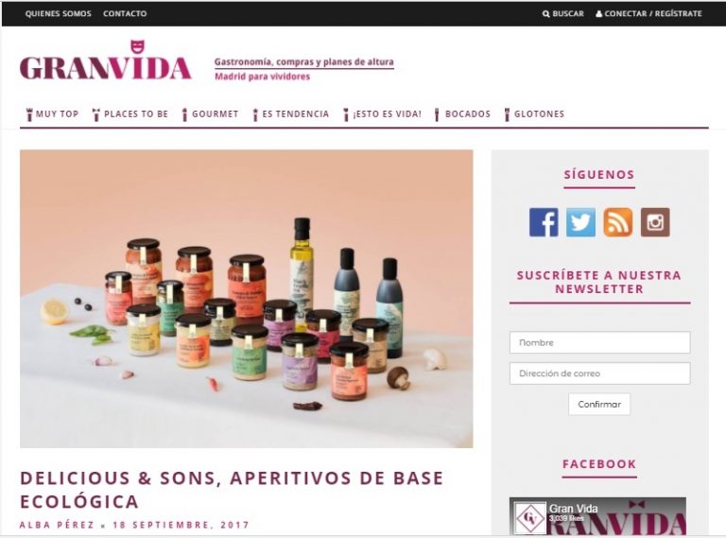Open the brown Instagram icon

pos(655,222)
